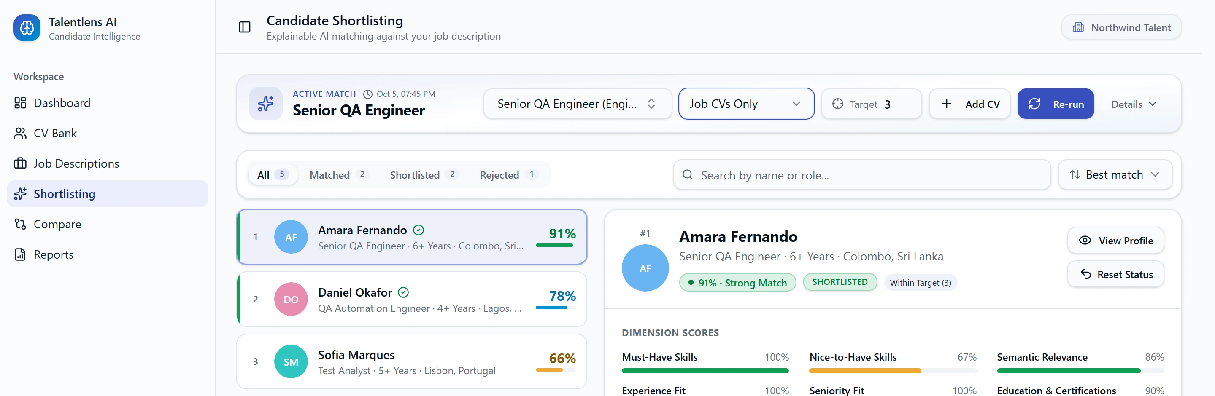The width and height of the screenshot is (1215, 396).
Task: Click the active match sparkle icon
Action: click(x=265, y=104)
